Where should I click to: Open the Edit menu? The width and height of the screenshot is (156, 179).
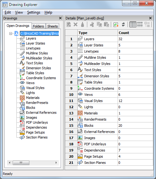[x=8, y=12]
